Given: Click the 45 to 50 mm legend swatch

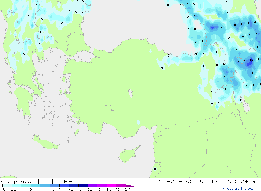Looking at the screenshot, I should click(x=121, y=186).
